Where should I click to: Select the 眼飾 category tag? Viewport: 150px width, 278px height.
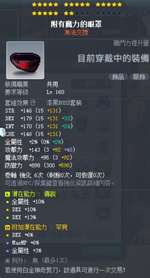(x=139, y=77)
